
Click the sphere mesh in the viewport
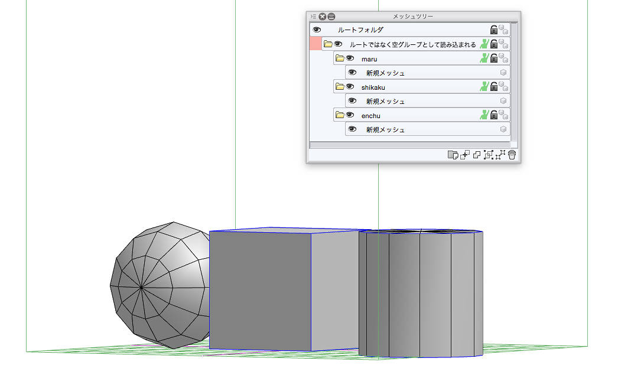pos(160,286)
